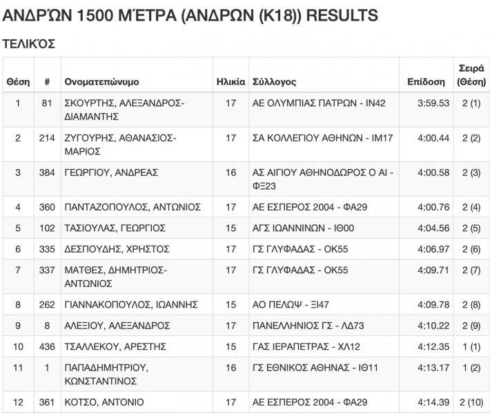
Task: Click the 'Θέση' column header
Action: [18, 82]
